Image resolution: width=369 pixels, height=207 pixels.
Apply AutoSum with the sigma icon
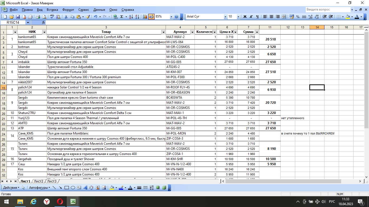122,17
